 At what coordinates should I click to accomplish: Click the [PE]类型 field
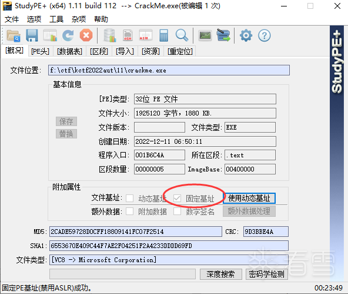click(x=205, y=99)
